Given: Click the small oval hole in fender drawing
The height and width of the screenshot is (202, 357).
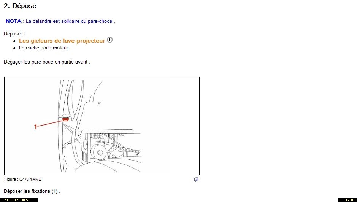Looking at the screenshot, I should (100, 103).
